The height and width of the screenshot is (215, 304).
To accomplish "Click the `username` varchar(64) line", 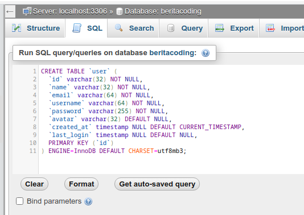I will (106, 103).
